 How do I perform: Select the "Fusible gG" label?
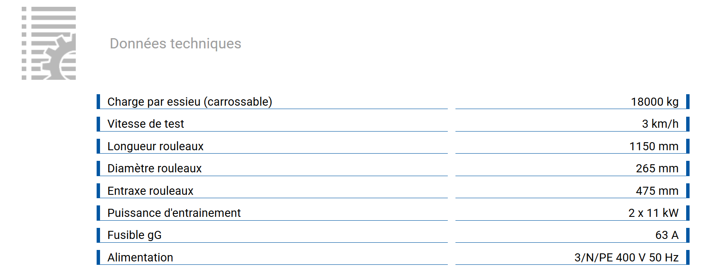(135, 235)
